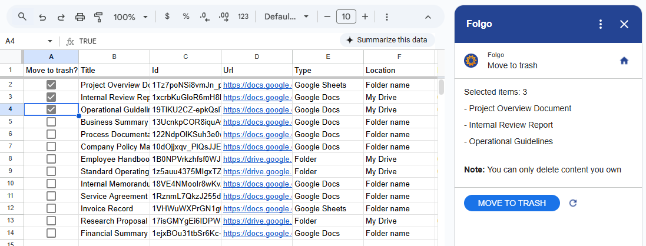This screenshot has width=646, height=246.
Task: Click the search menus magnifier icon
Action: (x=22, y=16)
